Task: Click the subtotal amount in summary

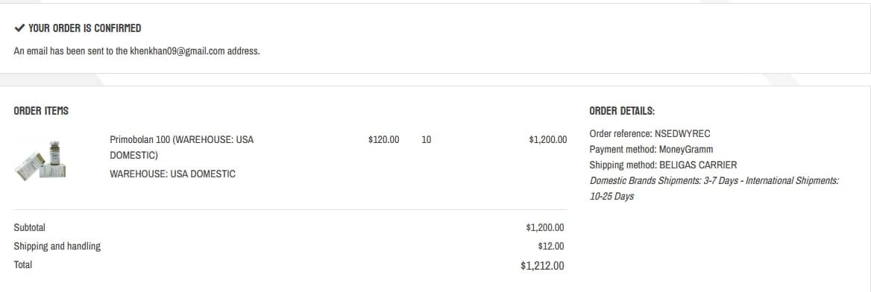Action: (x=545, y=228)
